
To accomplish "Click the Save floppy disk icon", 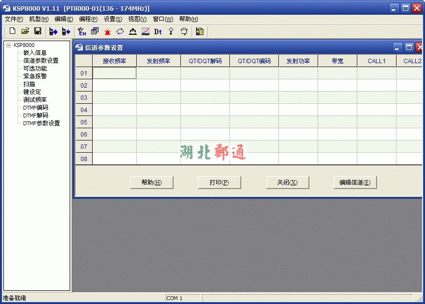I will coord(37,31).
